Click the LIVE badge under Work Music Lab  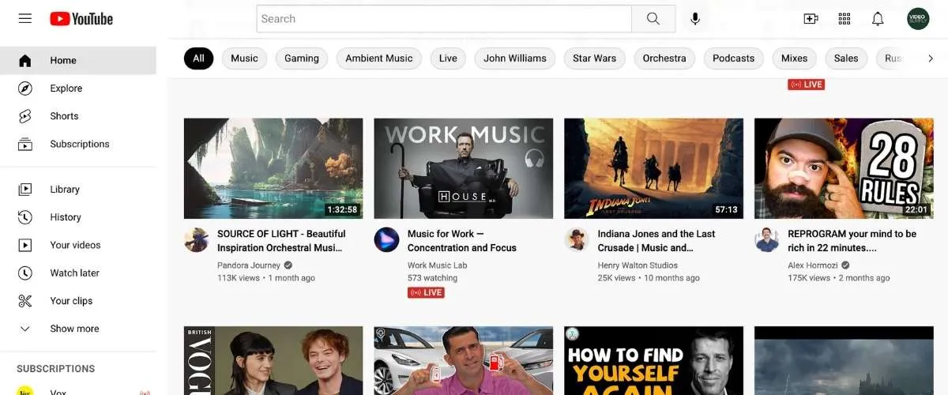click(x=426, y=292)
